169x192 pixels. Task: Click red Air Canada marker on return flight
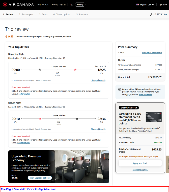(40, 119)
